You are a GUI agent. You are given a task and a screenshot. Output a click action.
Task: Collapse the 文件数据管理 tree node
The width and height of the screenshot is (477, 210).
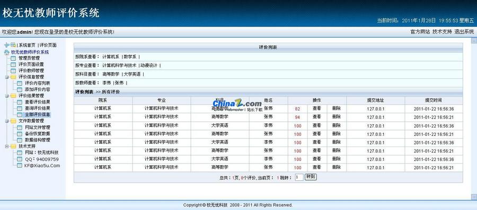[x=7, y=121]
